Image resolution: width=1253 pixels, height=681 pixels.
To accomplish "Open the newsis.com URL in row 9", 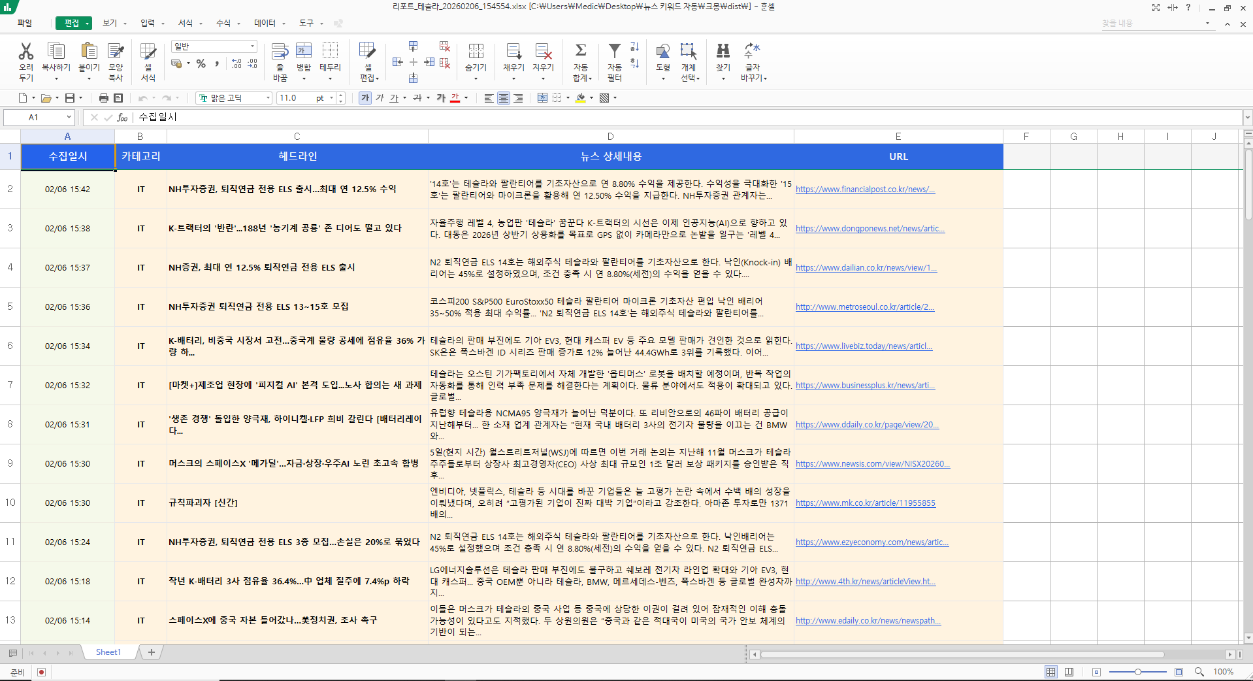I will tap(873, 464).
